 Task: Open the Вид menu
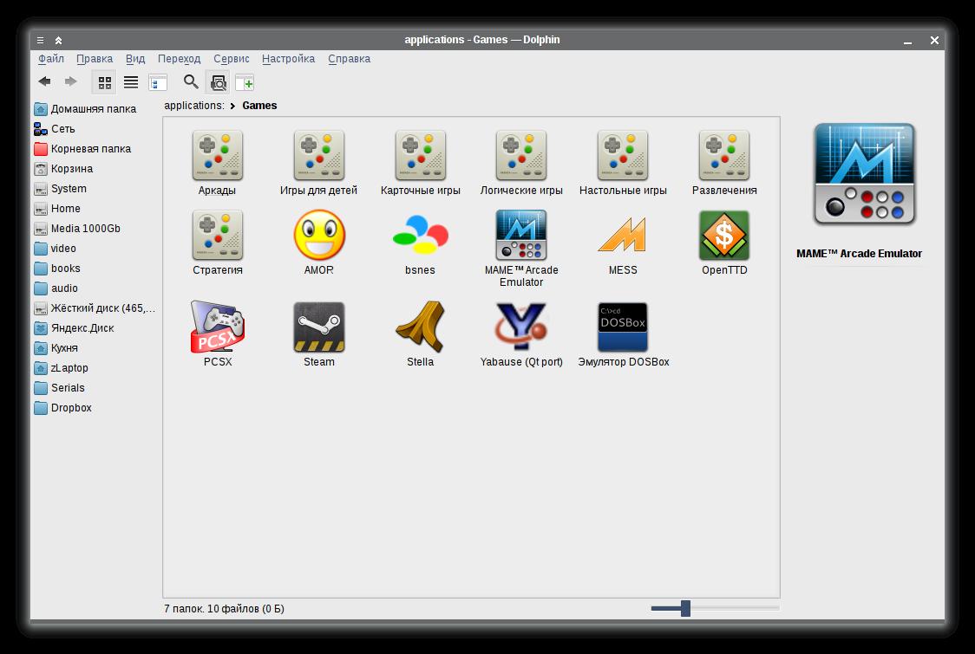135,58
